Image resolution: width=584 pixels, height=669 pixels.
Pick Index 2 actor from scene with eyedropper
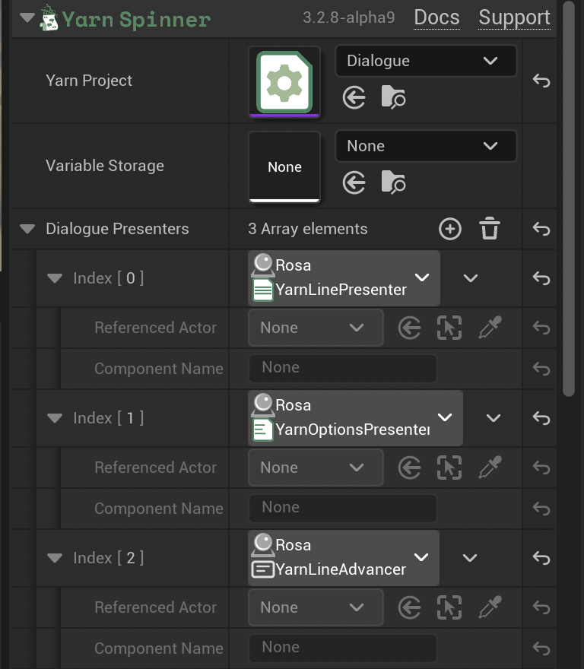490,607
